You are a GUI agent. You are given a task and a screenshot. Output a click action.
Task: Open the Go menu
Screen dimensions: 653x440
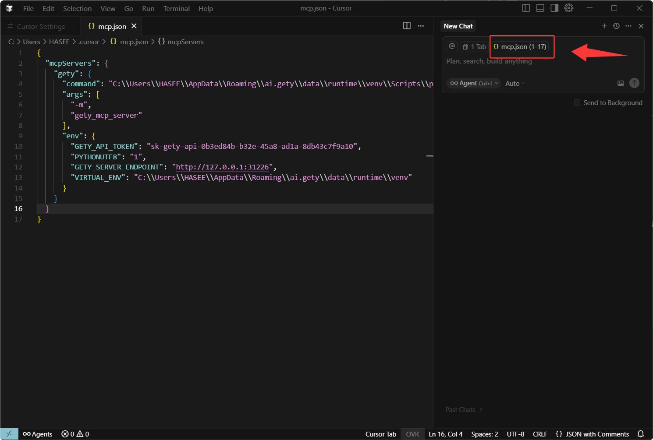[x=128, y=8]
